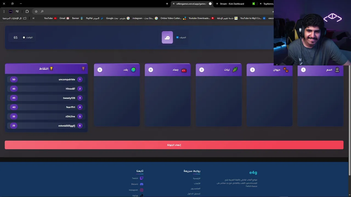
Task: Click the paw prints icon on حيوان category
Action: (x=286, y=70)
